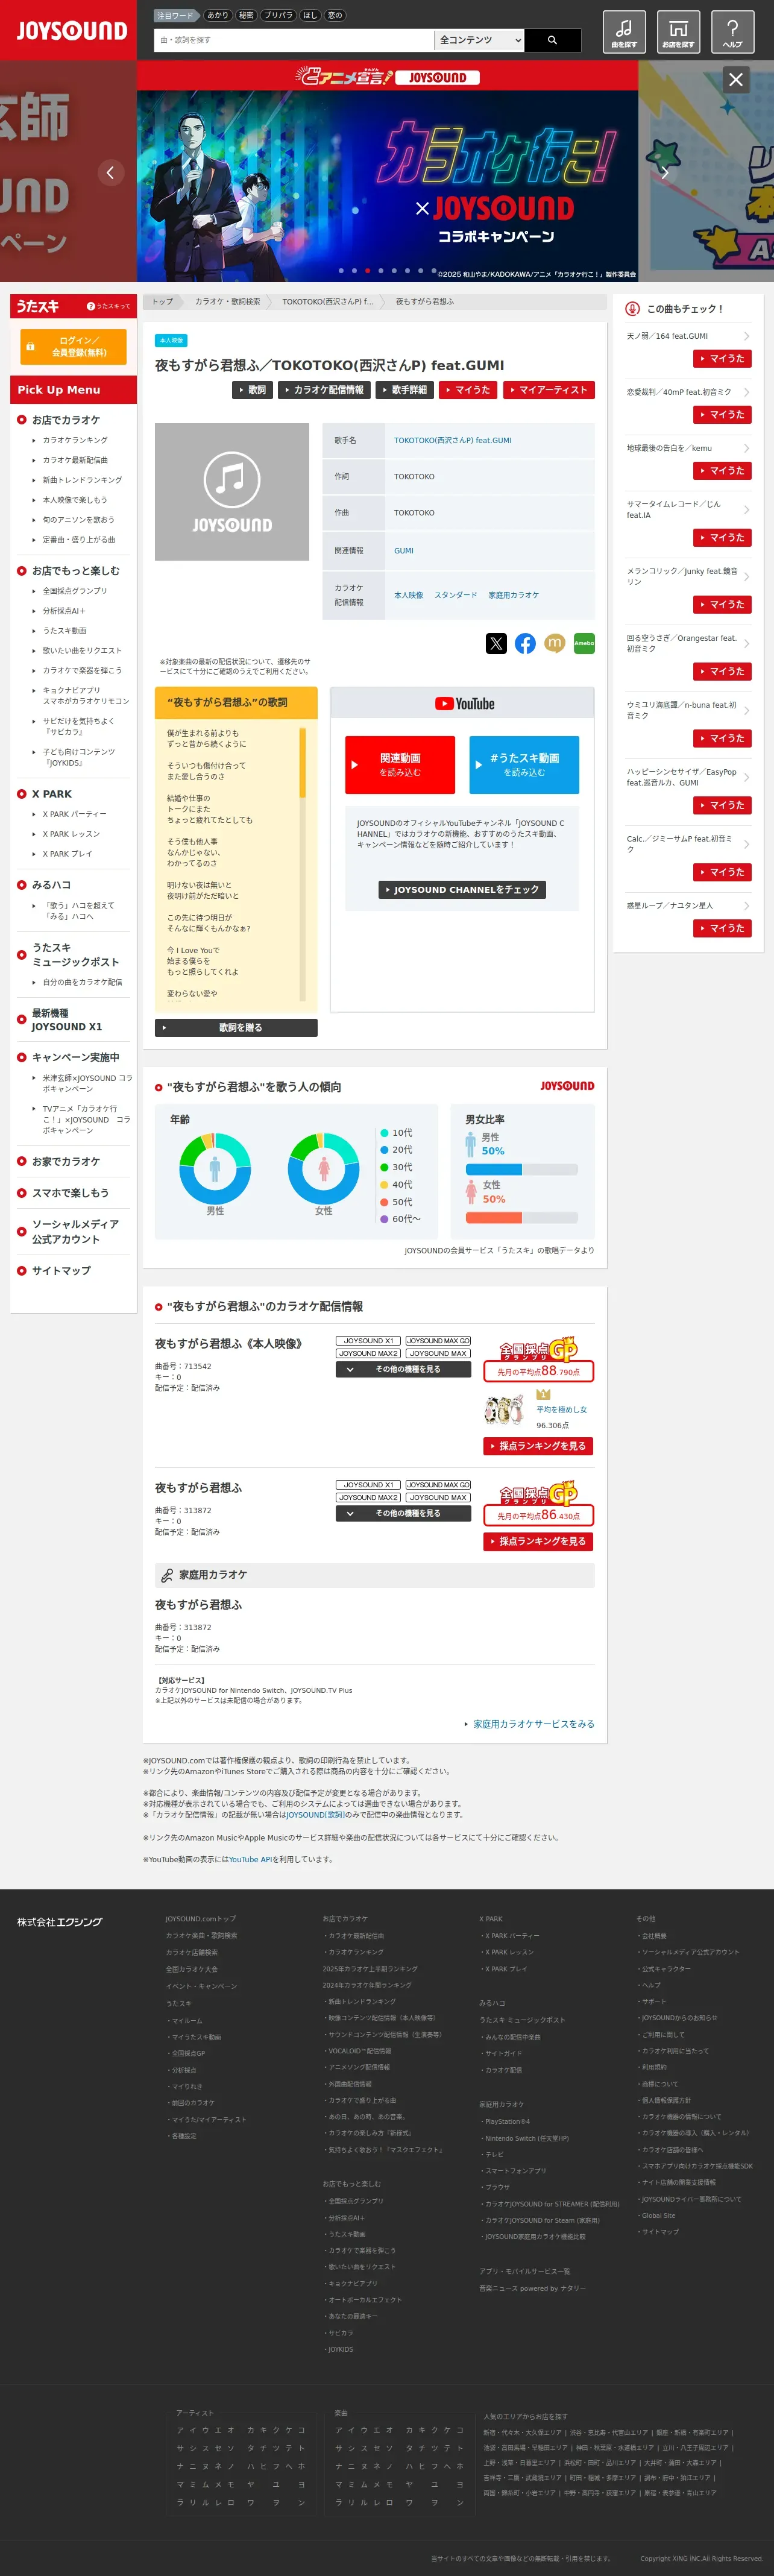Select the first carousel pagination dot

[x=341, y=270]
